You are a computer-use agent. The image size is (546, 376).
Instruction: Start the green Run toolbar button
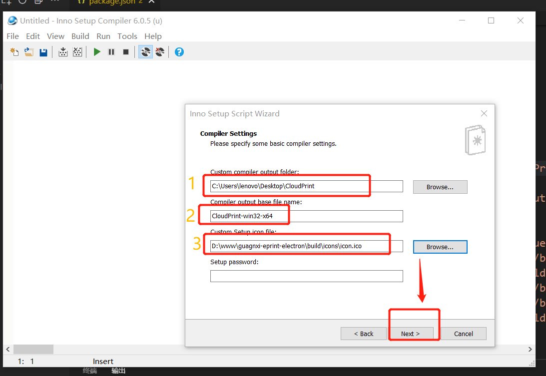click(x=97, y=52)
